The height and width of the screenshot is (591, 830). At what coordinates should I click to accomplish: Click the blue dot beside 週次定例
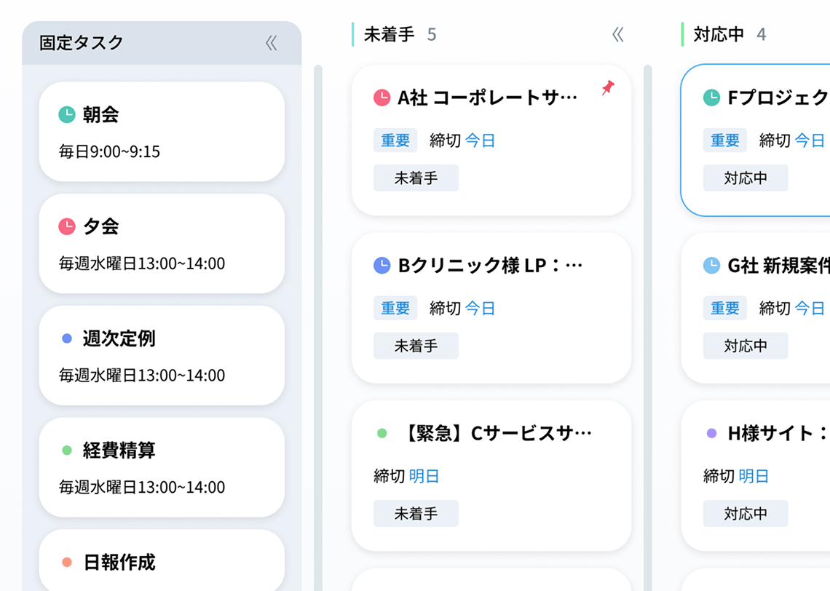[x=68, y=338]
